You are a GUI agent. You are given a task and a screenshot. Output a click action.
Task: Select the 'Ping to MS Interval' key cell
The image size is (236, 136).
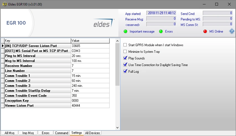[37, 56]
